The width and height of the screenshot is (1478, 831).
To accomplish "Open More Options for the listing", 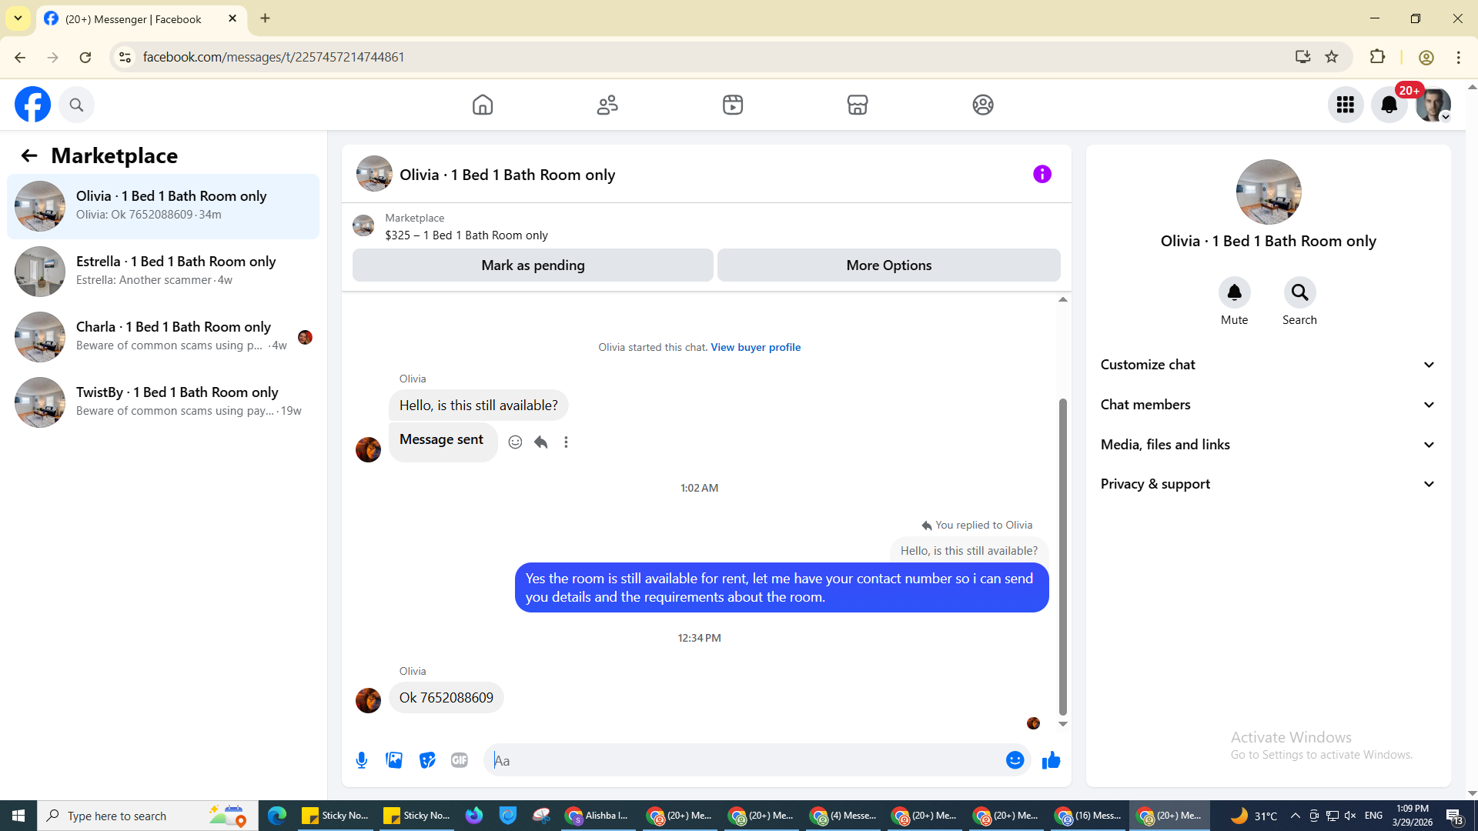I will pos(889,265).
